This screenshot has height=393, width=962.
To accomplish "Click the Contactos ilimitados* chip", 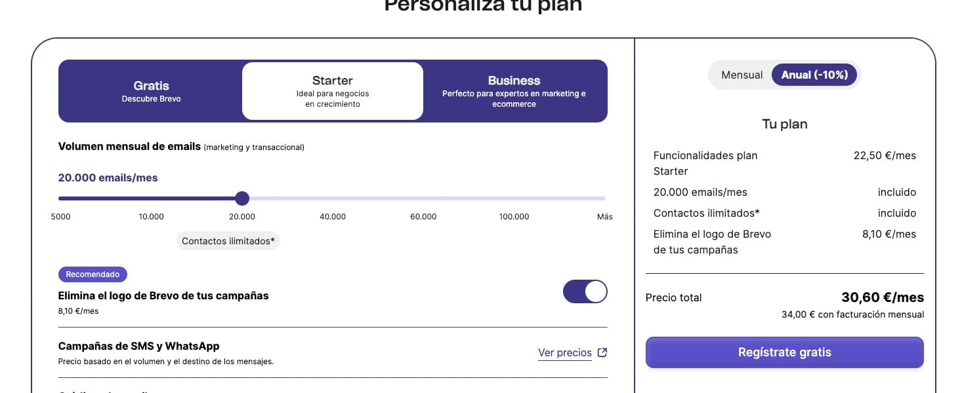I will [x=228, y=241].
